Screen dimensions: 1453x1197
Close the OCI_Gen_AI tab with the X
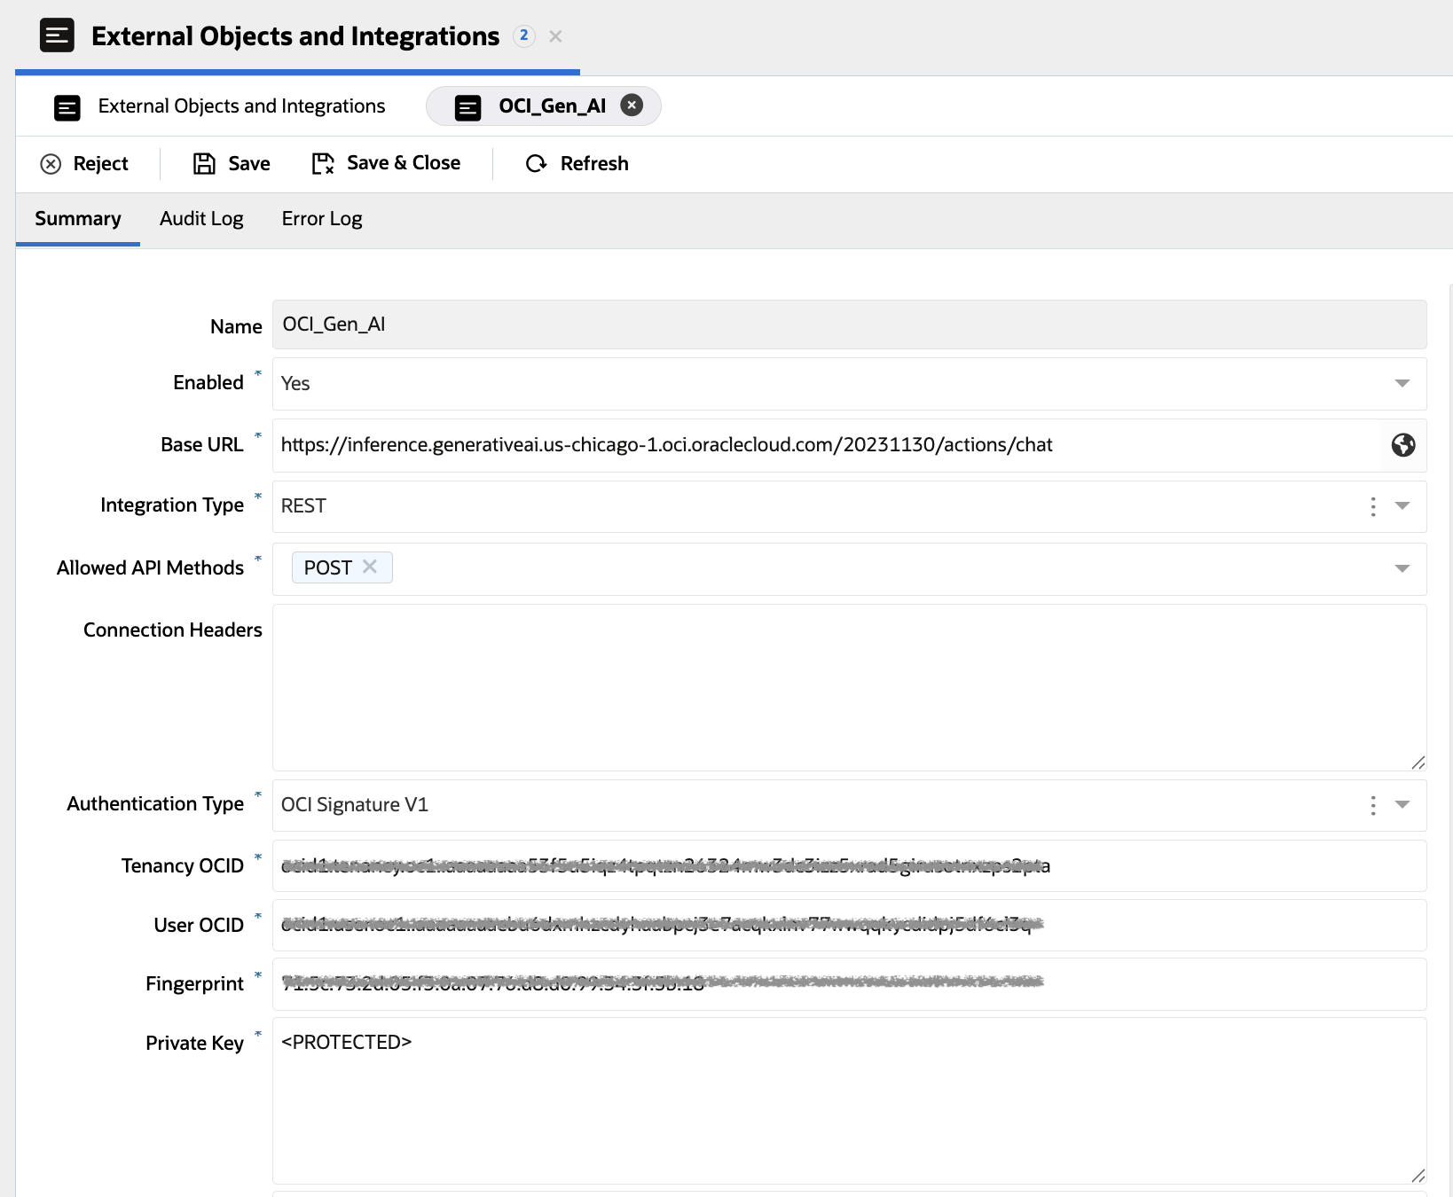(632, 106)
